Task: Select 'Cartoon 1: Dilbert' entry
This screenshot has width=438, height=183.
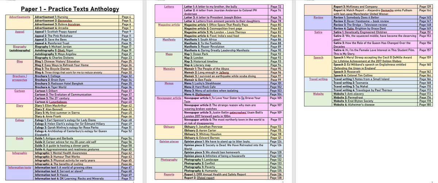Action: click(47, 91)
